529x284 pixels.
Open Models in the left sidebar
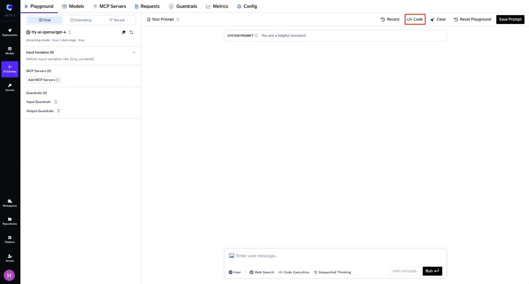10,51
